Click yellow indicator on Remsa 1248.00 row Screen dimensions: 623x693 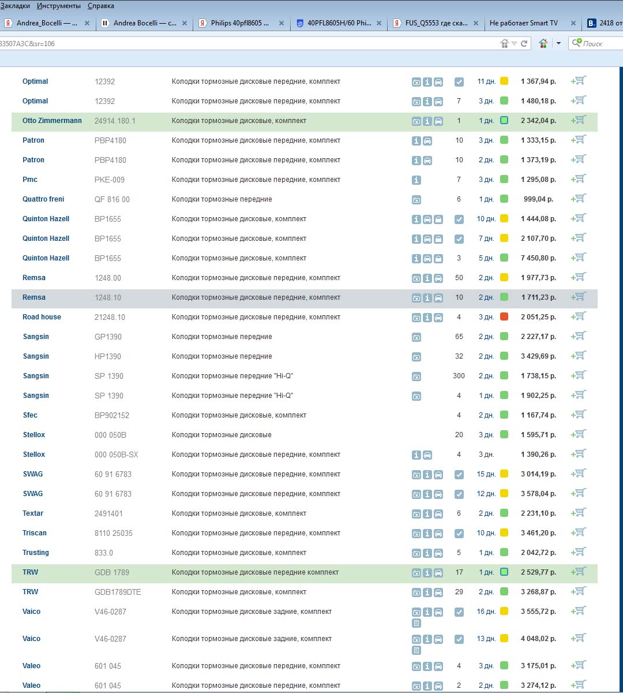coord(504,278)
